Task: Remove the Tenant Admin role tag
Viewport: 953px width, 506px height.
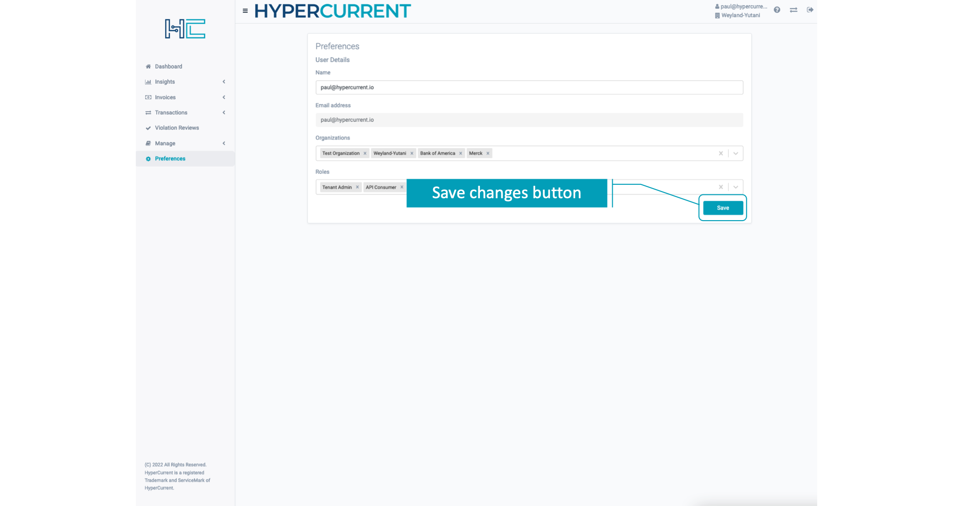Action: tap(357, 187)
